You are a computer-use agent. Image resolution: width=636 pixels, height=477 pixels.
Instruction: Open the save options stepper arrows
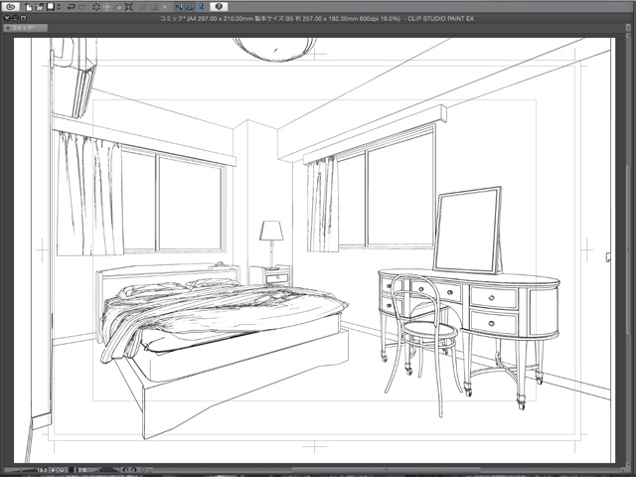click(59, 7)
